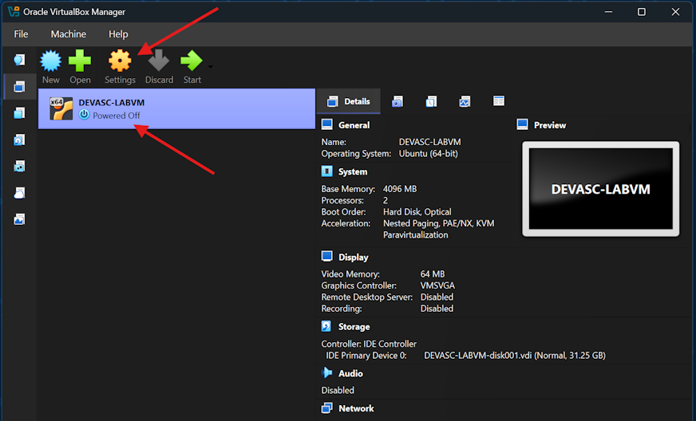Click the green Open toolbar button
696x421 pixels.
click(x=80, y=66)
